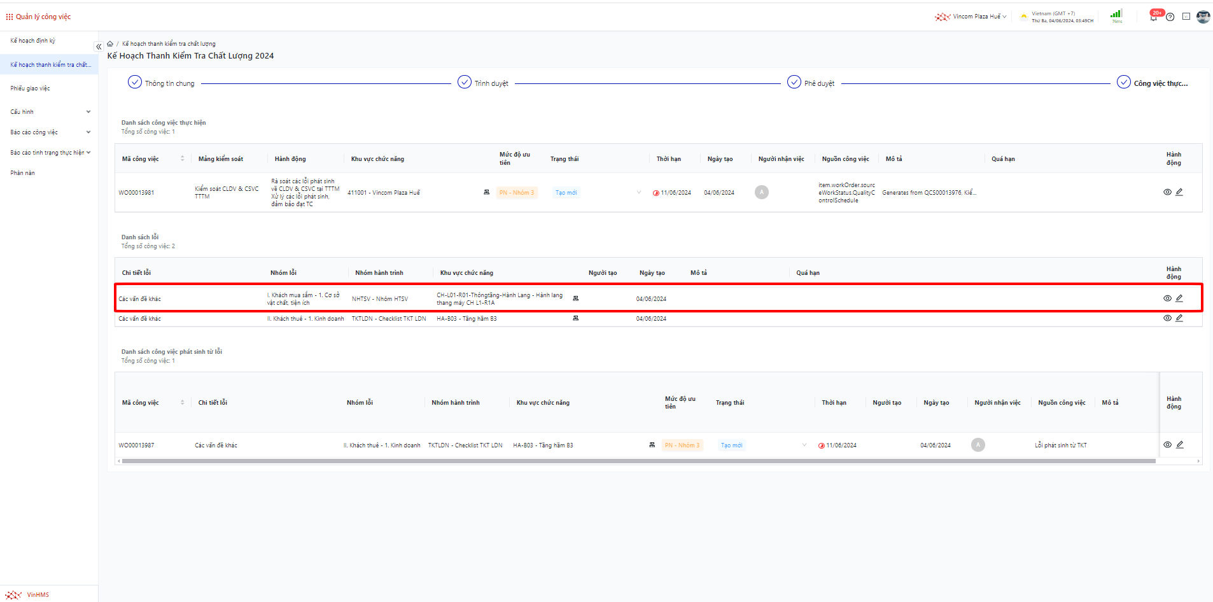Click pencil icon for WO00013987 row
Image resolution: width=1213 pixels, height=602 pixels.
coord(1179,445)
